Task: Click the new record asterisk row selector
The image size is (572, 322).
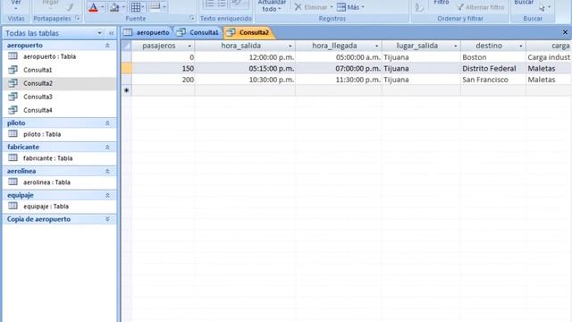Action: point(126,90)
